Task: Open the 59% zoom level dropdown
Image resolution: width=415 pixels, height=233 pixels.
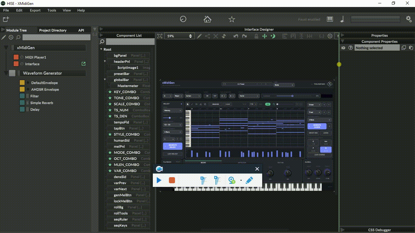Action: [179, 36]
